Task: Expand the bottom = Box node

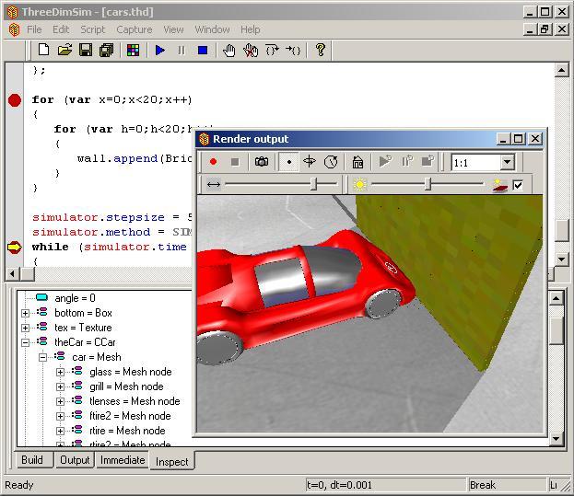Action: (25, 313)
